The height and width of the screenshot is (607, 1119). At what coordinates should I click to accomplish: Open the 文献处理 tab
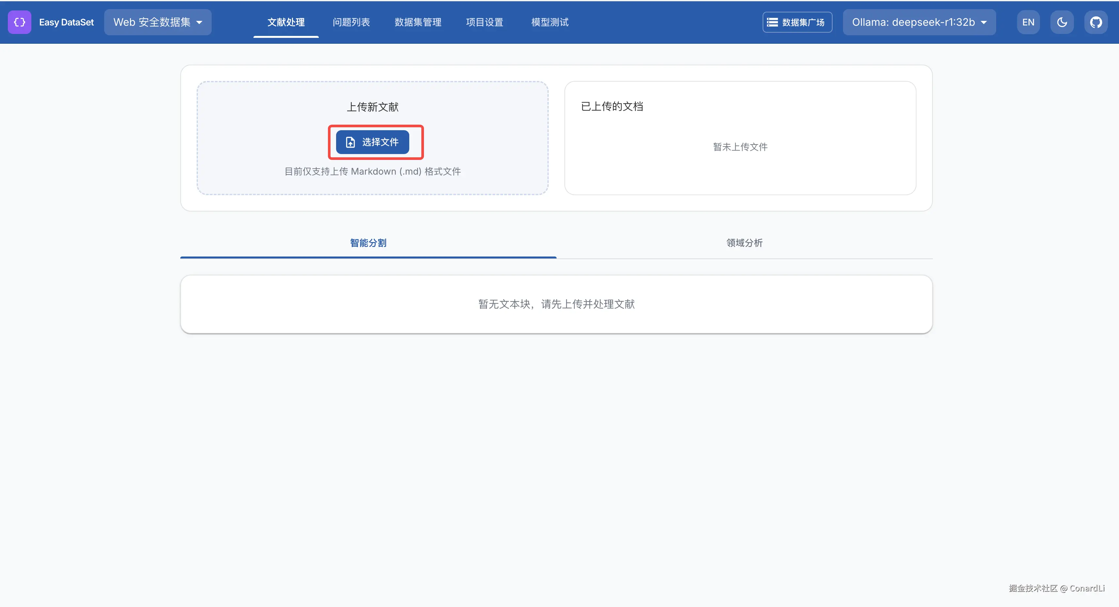click(286, 22)
